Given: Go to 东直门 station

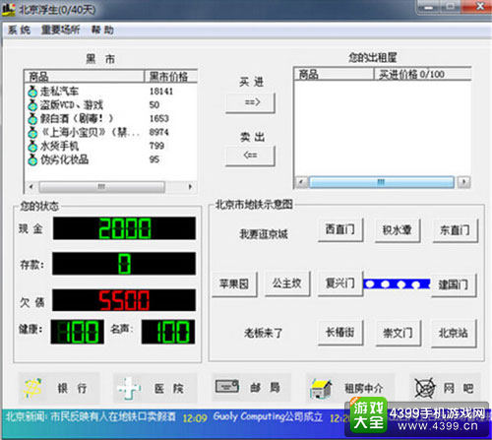Looking at the screenshot, I should pyautogui.click(x=455, y=230).
